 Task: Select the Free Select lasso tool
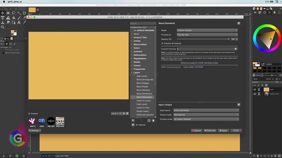coord(14,13)
